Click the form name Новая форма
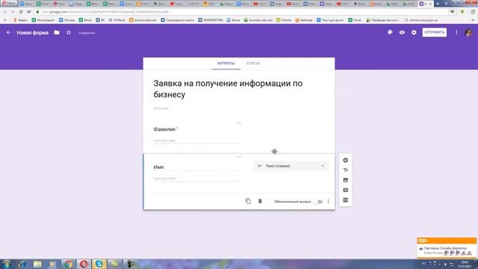Viewport: 478px width, 269px height. coord(33,33)
